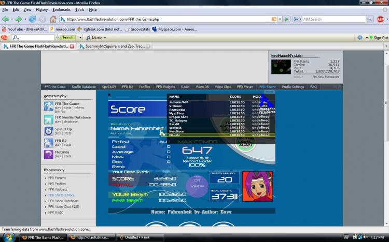Click the green Try The Level Again button
The image size is (389, 242).
tap(245, 142)
